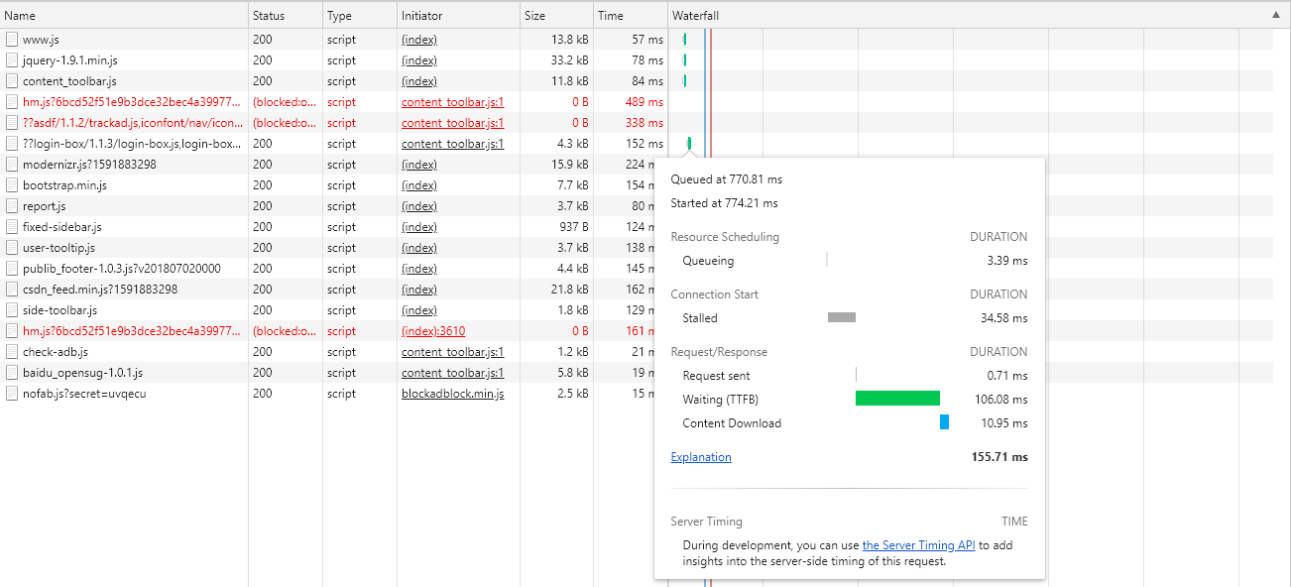1291x587 pixels.
Task: Click the file icon next to jquery-1.9.1.min.js
Action: (x=12, y=60)
